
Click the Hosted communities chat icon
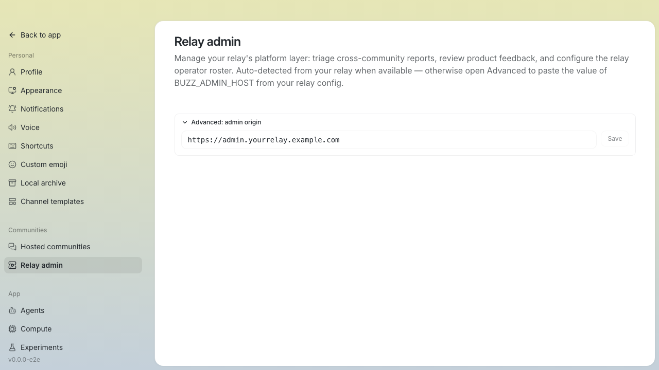tap(12, 247)
